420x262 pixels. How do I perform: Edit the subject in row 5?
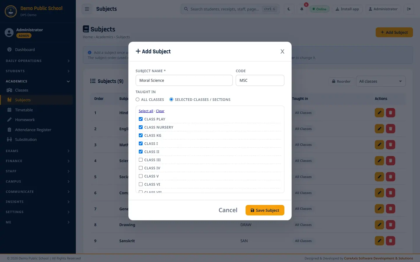click(x=379, y=177)
